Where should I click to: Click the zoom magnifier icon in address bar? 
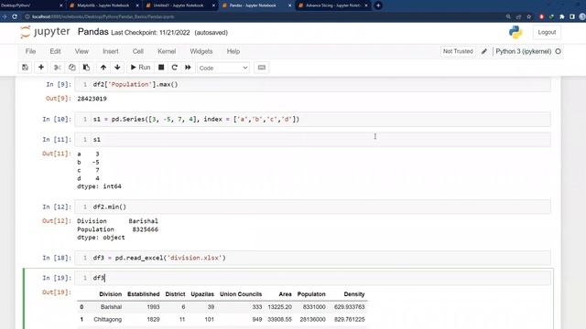click(508, 16)
